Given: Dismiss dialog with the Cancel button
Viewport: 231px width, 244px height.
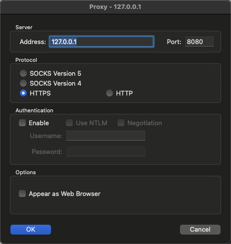Looking at the screenshot, I should pyautogui.click(x=200, y=230).
